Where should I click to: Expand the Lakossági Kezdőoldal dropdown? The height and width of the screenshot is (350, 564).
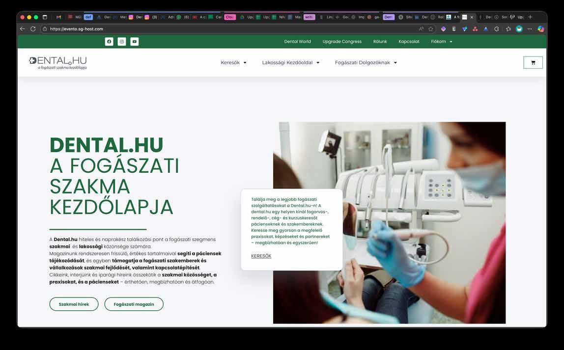click(291, 62)
